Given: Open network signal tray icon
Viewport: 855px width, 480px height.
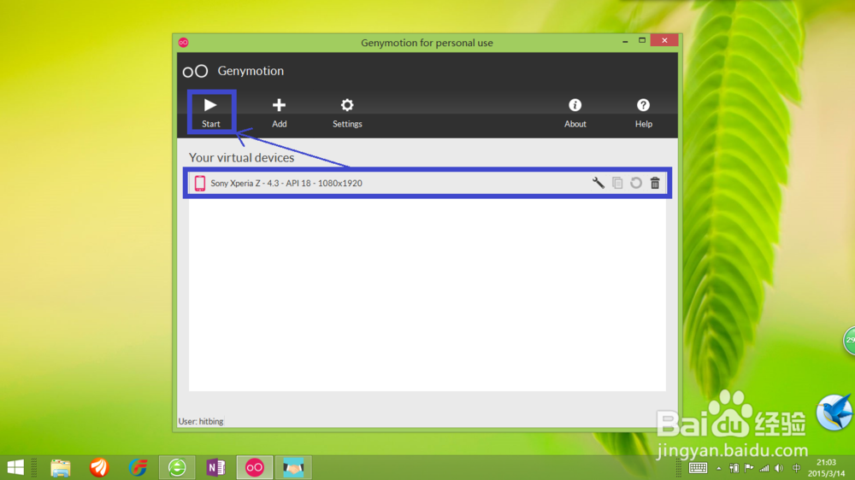Looking at the screenshot, I should (764, 468).
